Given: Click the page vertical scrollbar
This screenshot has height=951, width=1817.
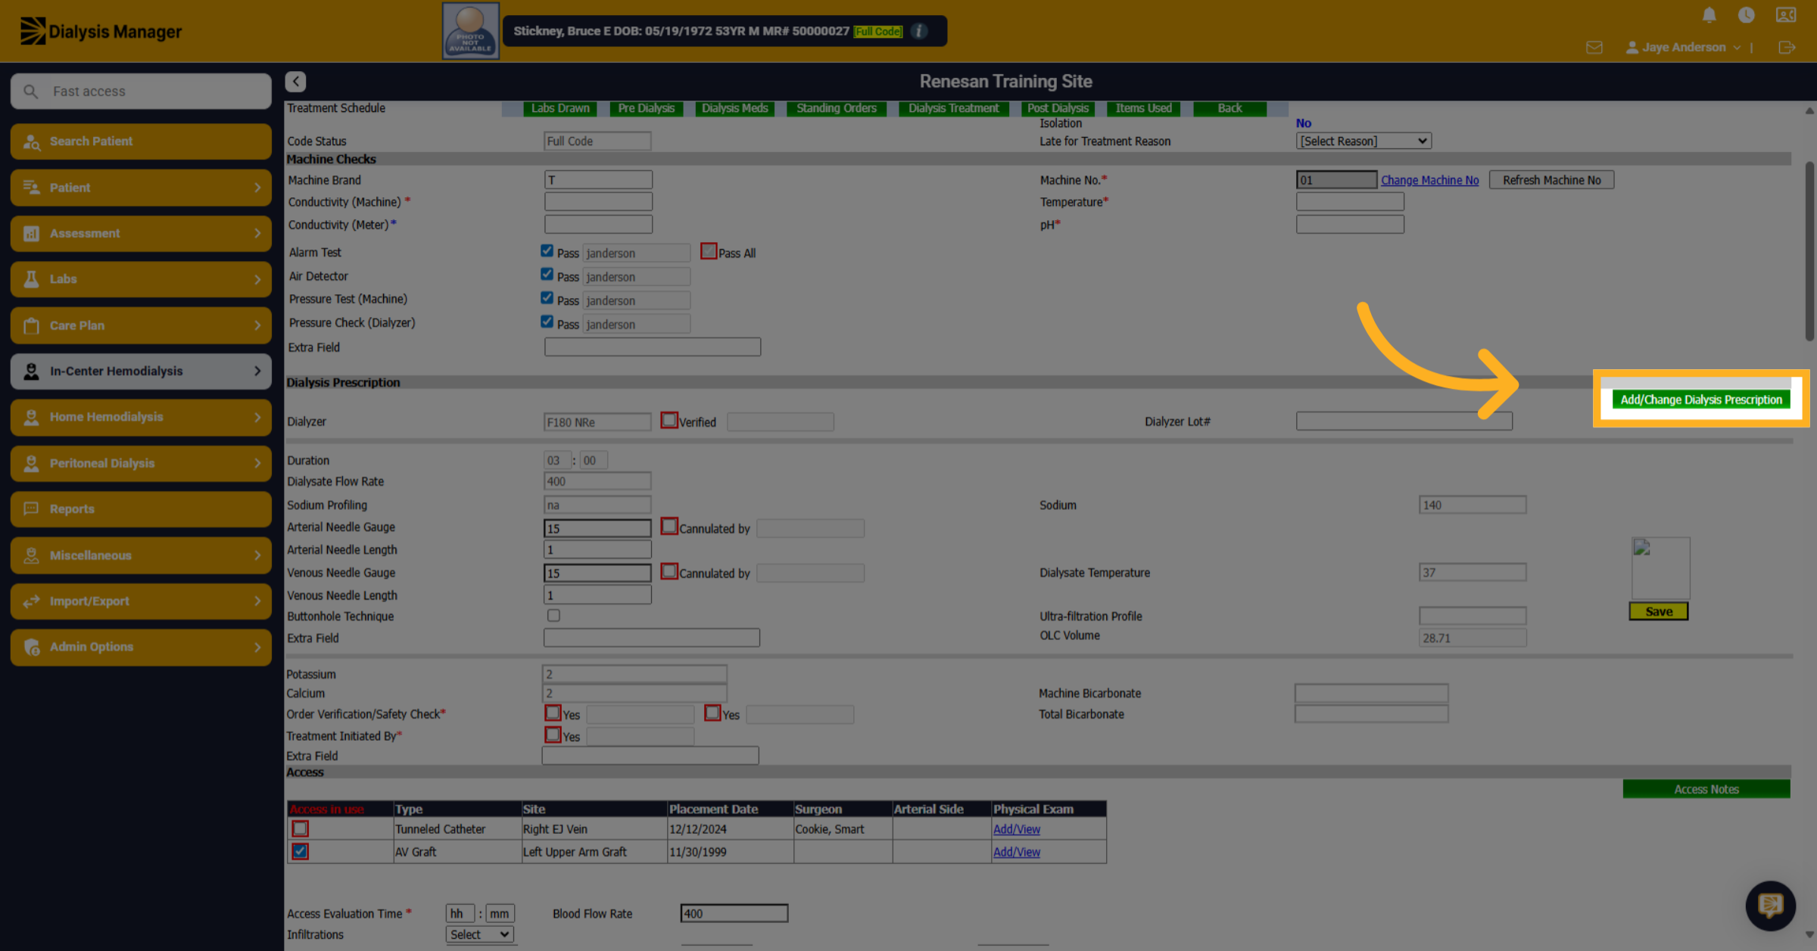Looking at the screenshot, I should [x=1809, y=250].
